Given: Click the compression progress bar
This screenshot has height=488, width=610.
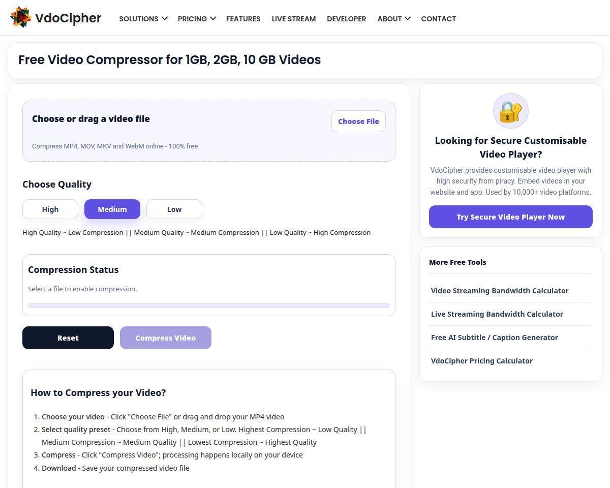Looking at the screenshot, I should [209, 306].
